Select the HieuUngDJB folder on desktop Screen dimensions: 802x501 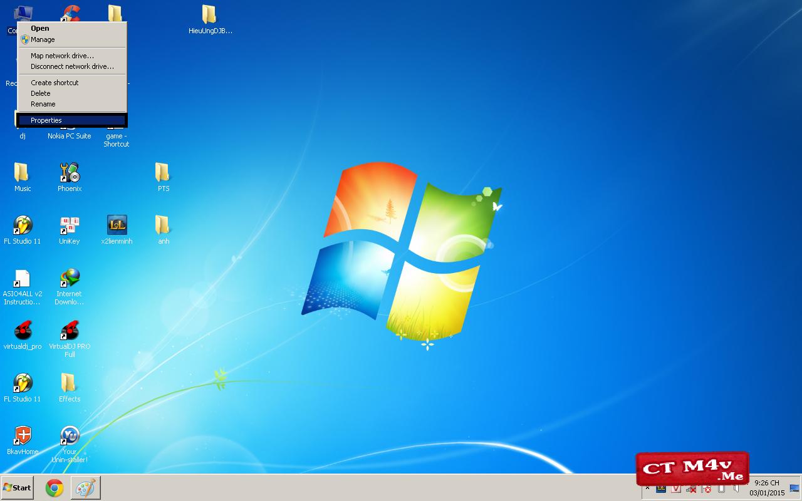[x=209, y=15]
